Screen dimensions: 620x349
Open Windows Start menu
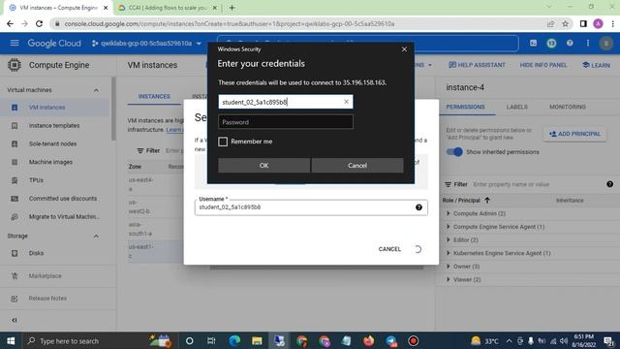pos(11,340)
